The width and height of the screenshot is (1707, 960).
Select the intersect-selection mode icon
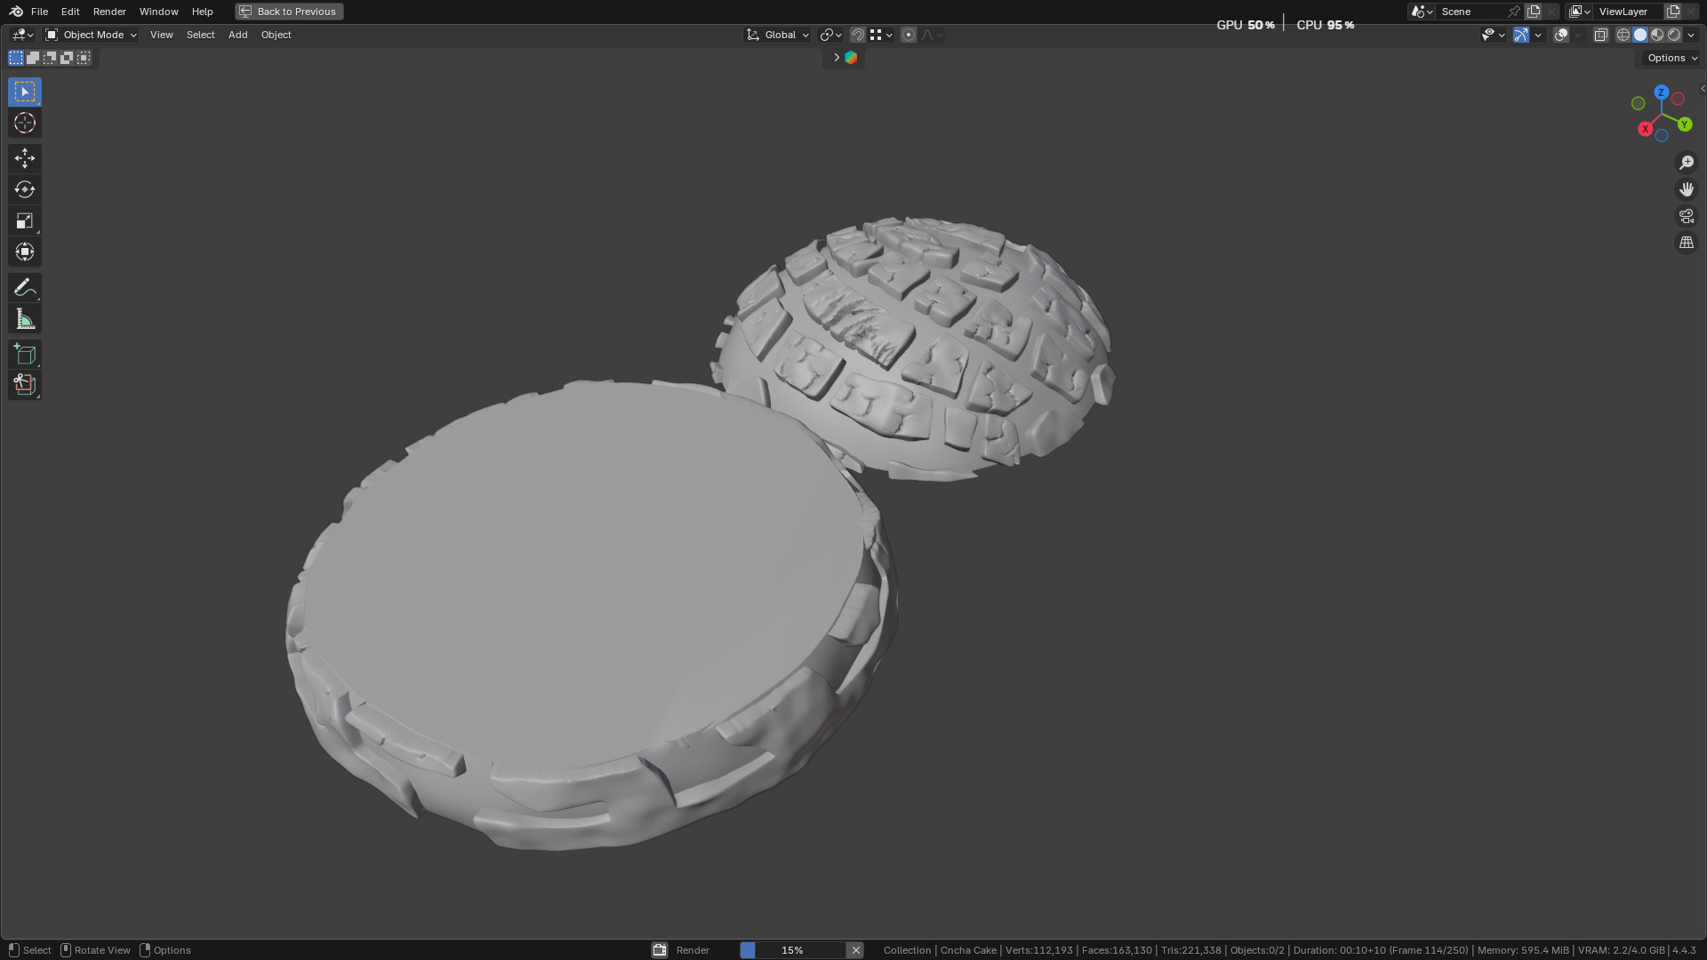point(84,58)
